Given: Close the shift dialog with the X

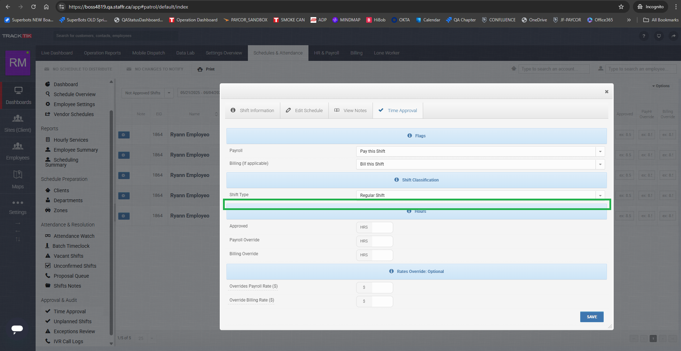Looking at the screenshot, I should pos(607,91).
